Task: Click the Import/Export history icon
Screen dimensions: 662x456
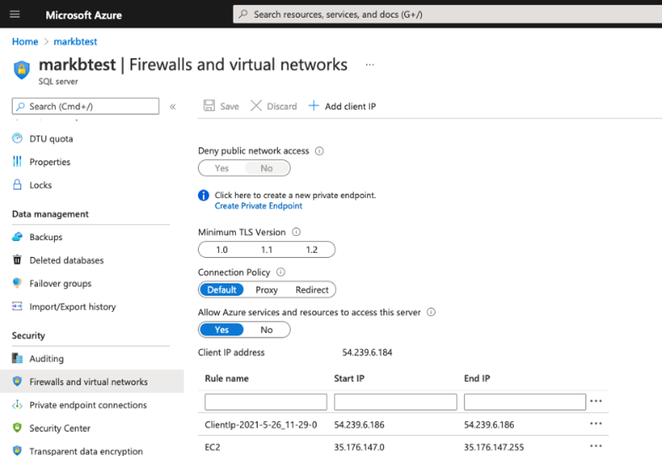Action: [17, 306]
